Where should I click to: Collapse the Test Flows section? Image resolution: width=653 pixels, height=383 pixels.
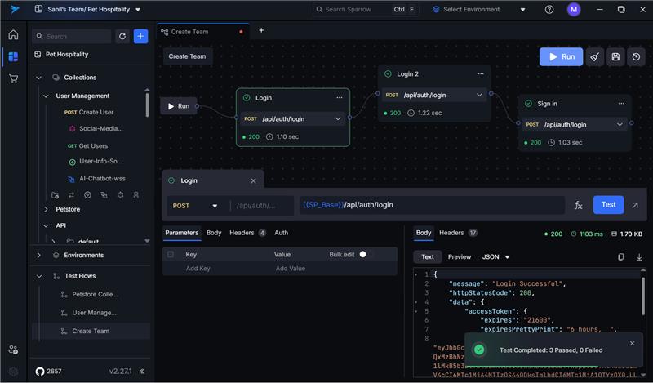pyautogui.click(x=38, y=276)
